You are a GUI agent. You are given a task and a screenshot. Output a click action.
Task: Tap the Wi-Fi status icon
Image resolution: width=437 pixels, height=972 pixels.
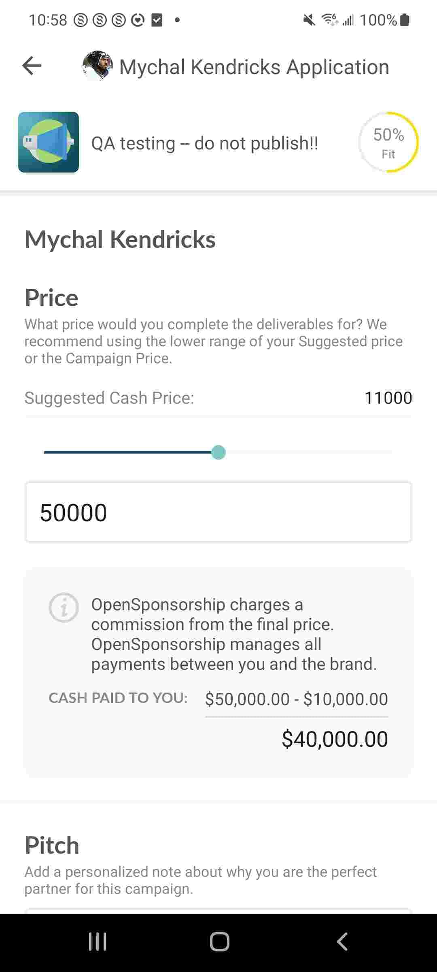[x=329, y=19]
